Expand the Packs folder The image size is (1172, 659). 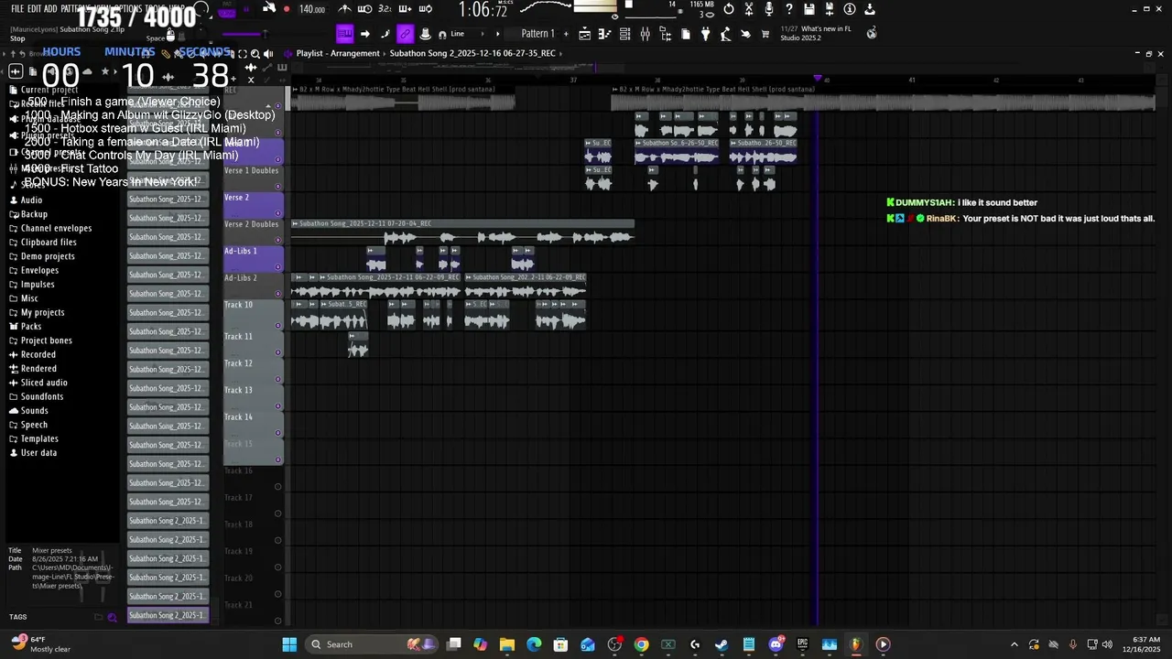tap(31, 326)
